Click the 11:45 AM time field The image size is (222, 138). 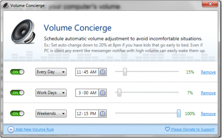87,72
